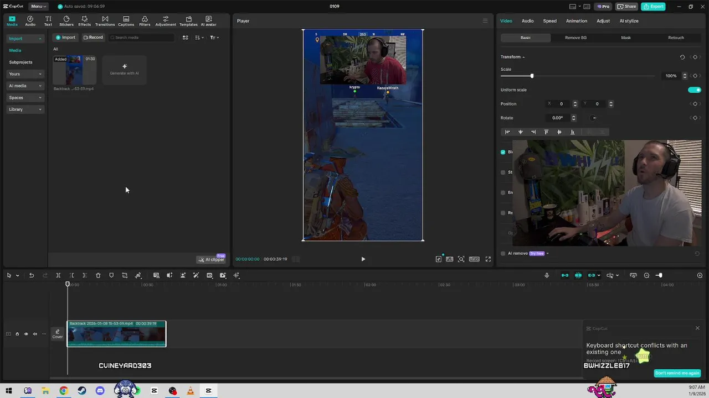Align clip left using alignment icon

tap(507, 132)
